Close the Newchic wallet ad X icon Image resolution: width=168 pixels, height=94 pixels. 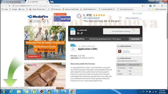pos(65,63)
